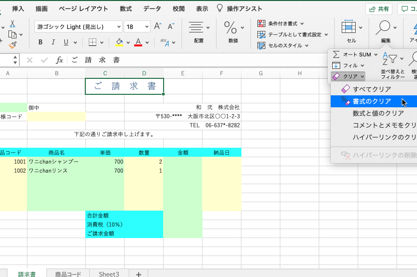Open the 配置 alignment group
The image size is (417, 277).
click(x=199, y=32)
